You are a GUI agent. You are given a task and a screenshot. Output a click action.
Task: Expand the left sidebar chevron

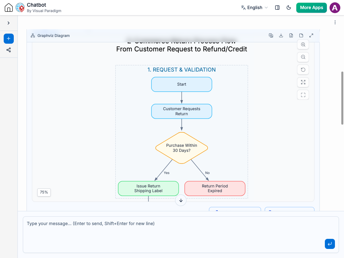(8, 23)
